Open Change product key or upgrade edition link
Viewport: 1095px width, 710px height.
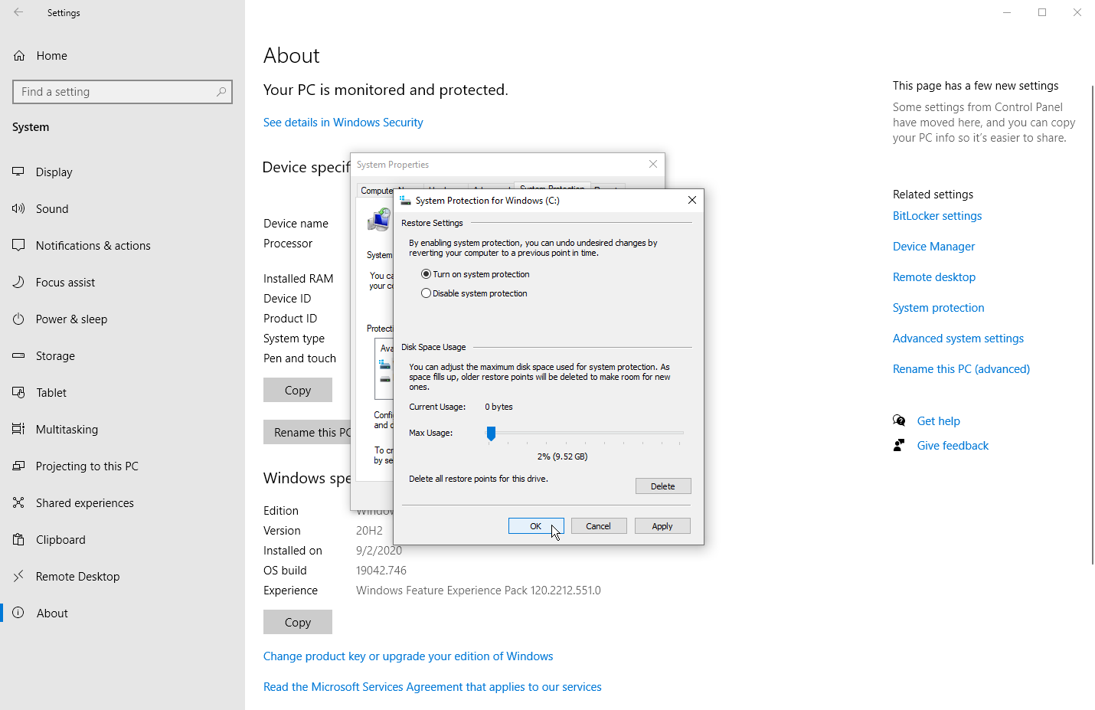coord(408,656)
